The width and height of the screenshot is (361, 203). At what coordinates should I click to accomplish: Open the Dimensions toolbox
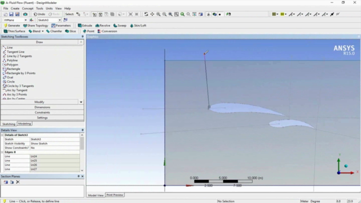(42, 107)
